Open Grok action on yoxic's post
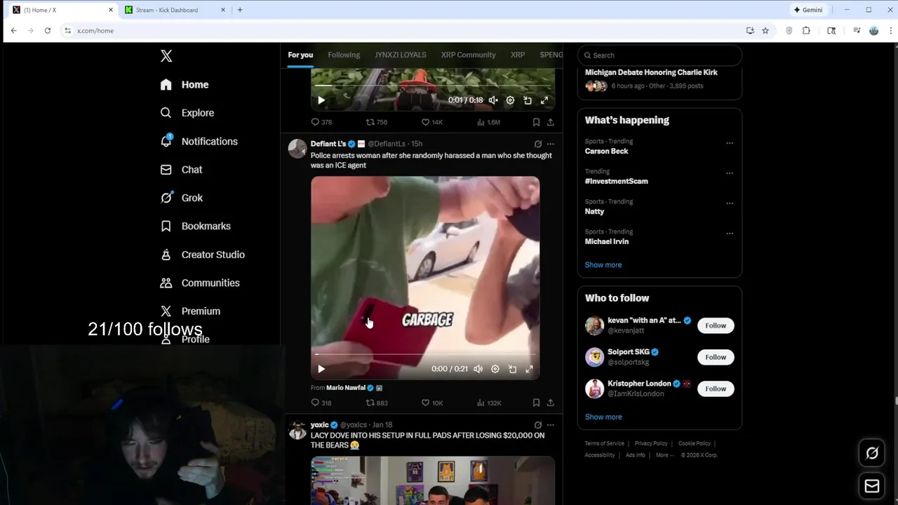Screen dimensions: 898x505 pyautogui.click(x=538, y=425)
